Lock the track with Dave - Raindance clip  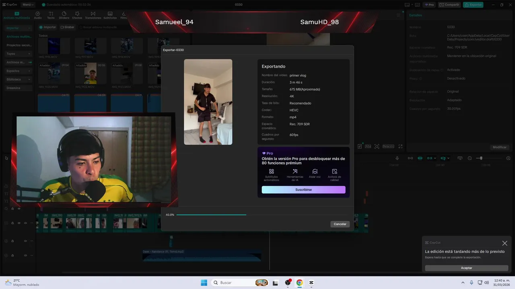(x=12, y=255)
